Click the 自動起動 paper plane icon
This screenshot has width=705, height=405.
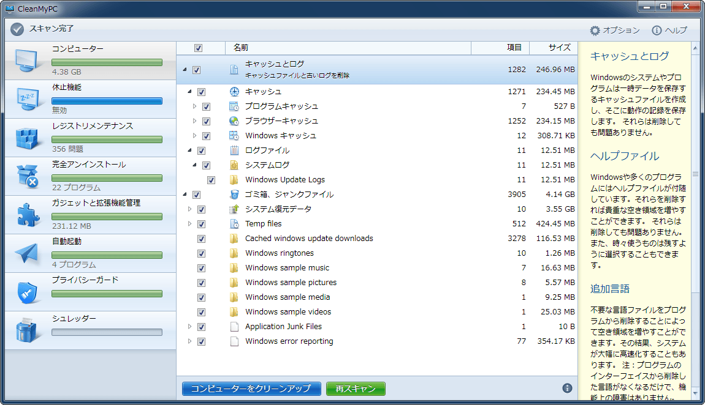point(26,253)
